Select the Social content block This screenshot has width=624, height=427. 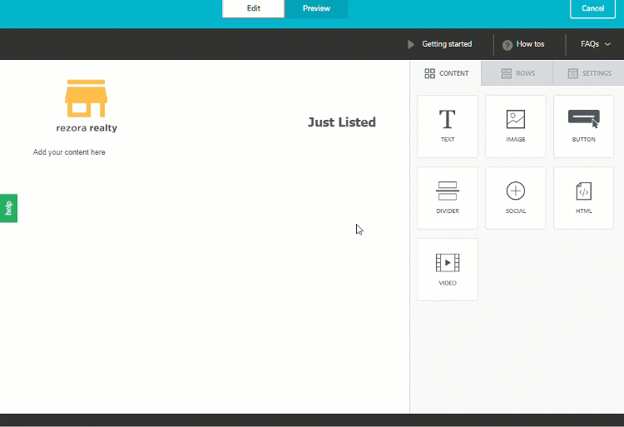pyautogui.click(x=515, y=198)
